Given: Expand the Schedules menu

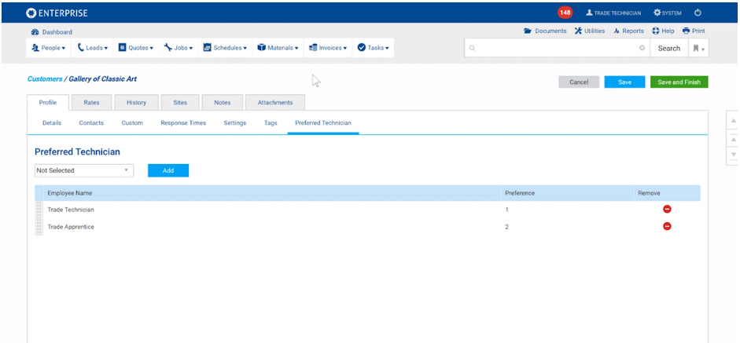Looking at the screenshot, I should (225, 48).
